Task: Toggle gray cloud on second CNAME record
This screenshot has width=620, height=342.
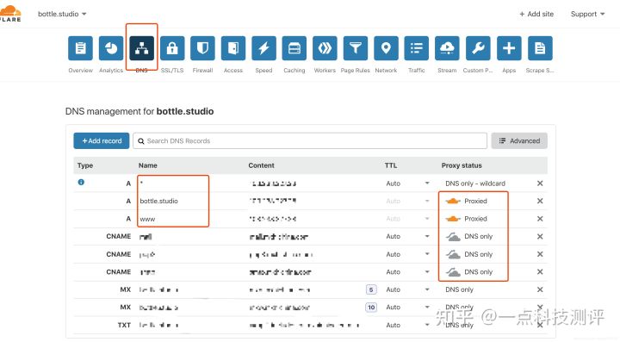Action: [453, 254]
